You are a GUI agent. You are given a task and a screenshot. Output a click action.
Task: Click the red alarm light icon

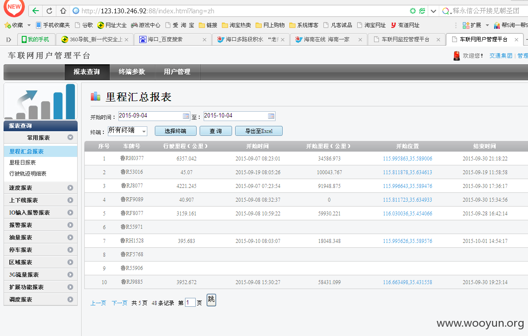pyautogui.click(x=456, y=55)
